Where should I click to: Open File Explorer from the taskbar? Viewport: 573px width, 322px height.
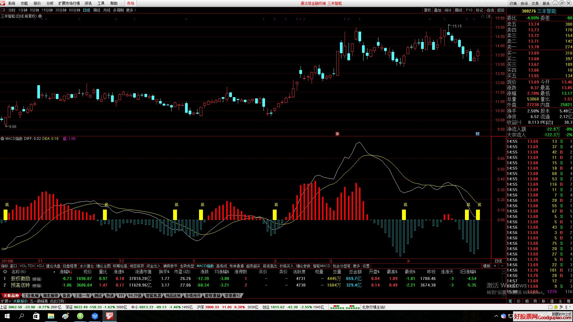click(x=51, y=316)
